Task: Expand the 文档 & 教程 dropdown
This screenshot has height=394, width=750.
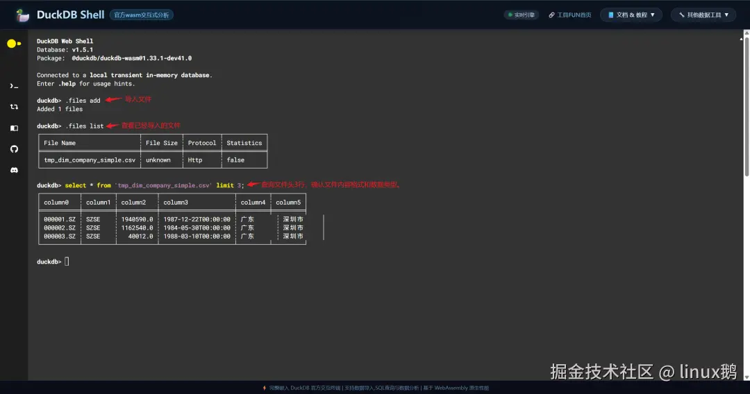Action: point(631,15)
